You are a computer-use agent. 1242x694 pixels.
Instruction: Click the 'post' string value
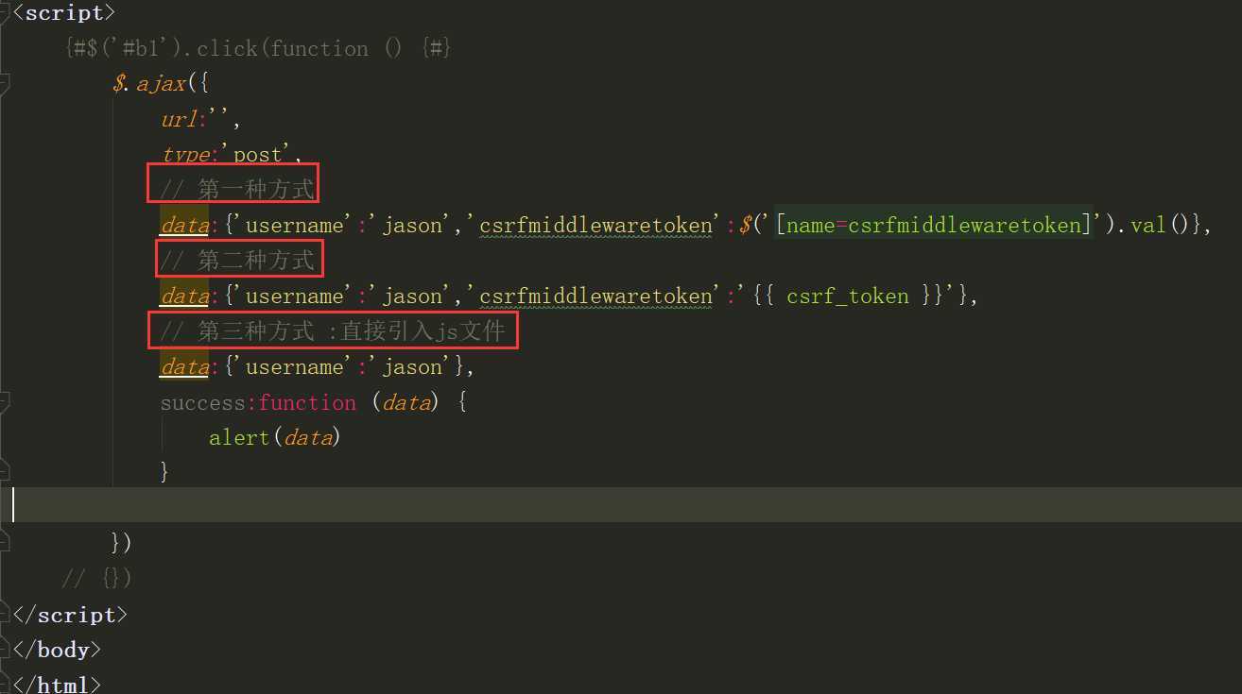(258, 155)
